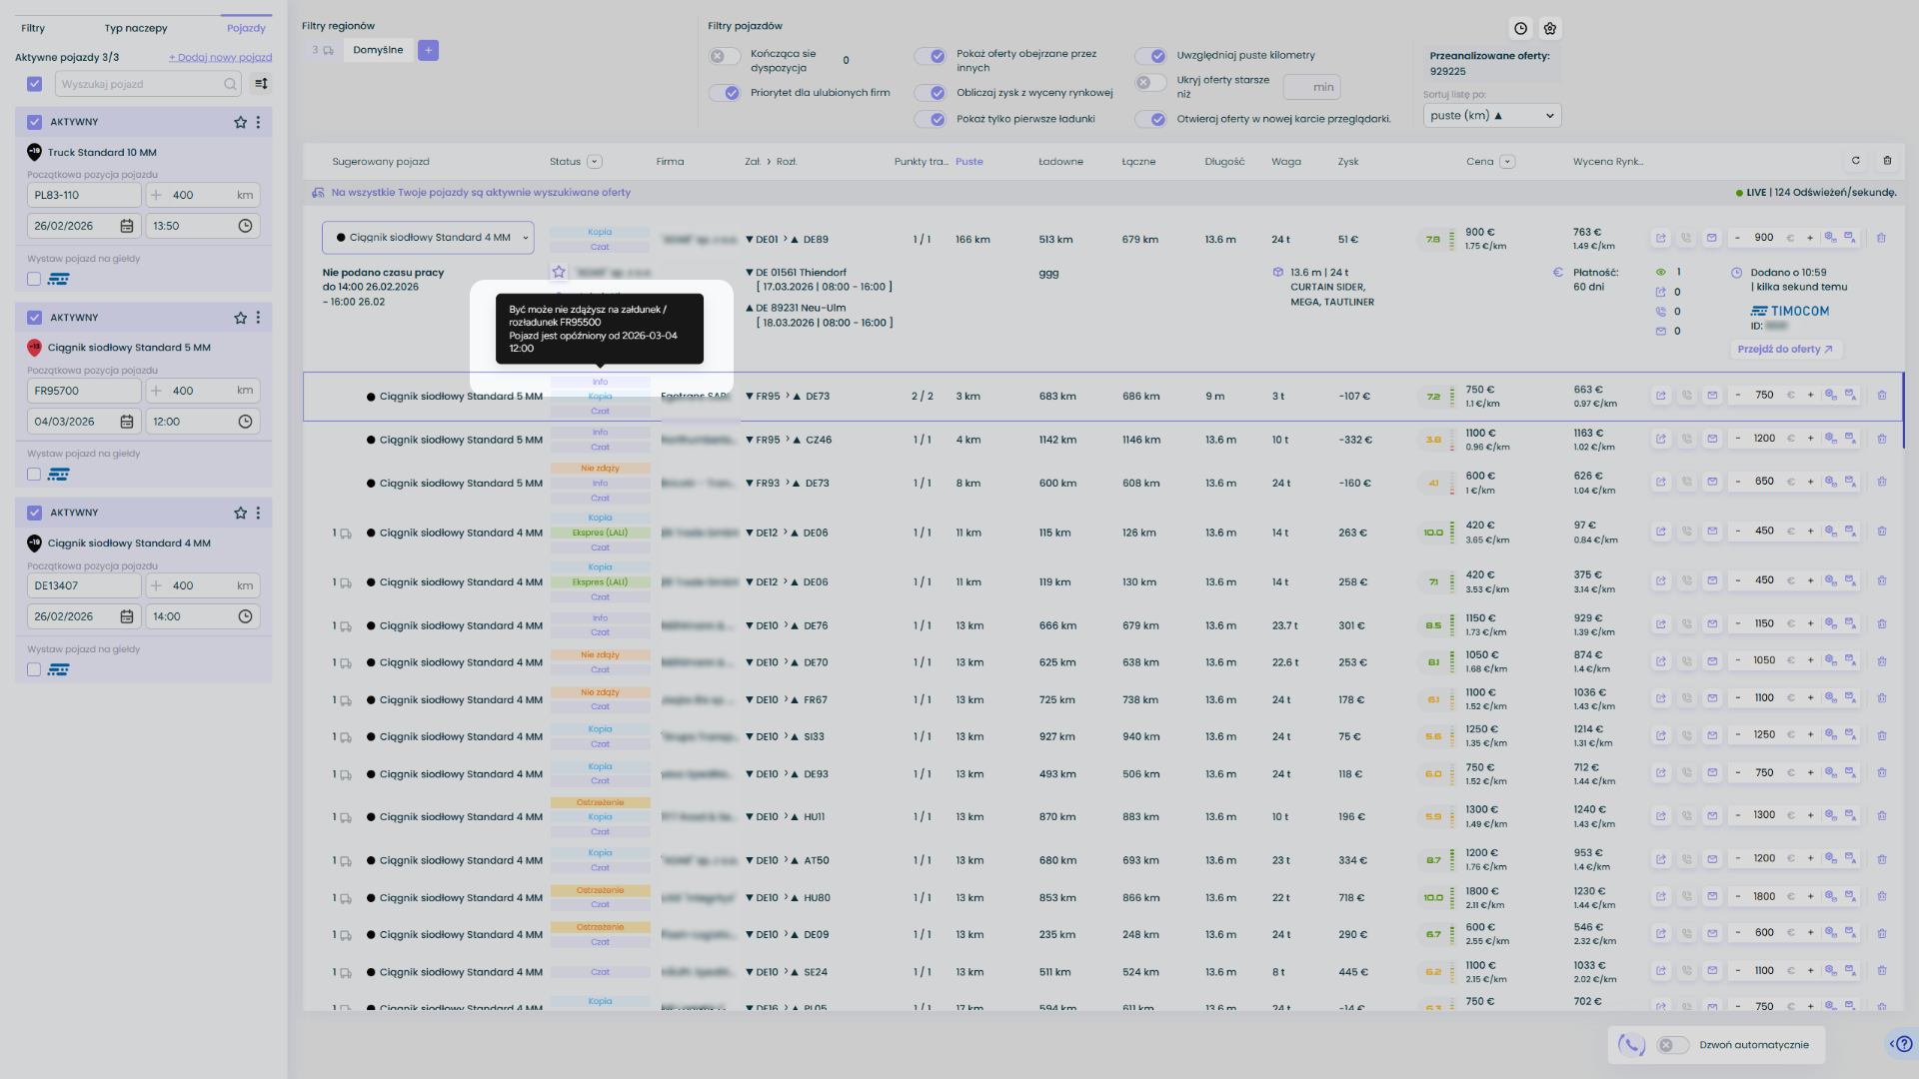The width and height of the screenshot is (1919, 1079).
Task: Click the Przejdź do oferty link
Action: (1784, 350)
